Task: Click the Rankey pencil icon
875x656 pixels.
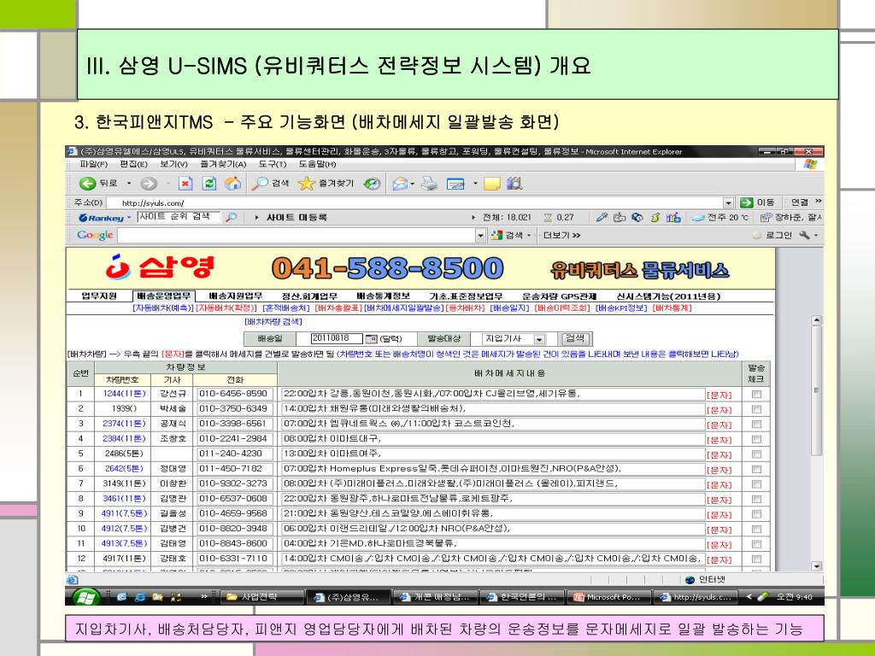Action: [x=601, y=218]
